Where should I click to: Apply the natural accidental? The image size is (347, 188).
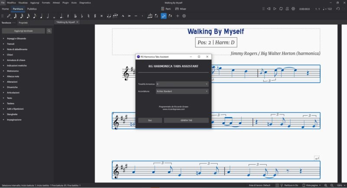(x=88, y=16)
